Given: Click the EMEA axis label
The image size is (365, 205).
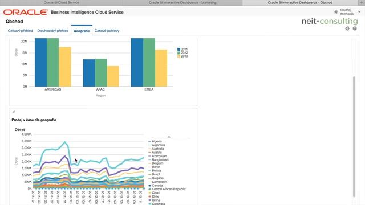Looking at the screenshot, I should pos(149,89).
